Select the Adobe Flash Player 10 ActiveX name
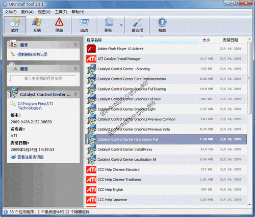 pyautogui.click(x=120, y=49)
